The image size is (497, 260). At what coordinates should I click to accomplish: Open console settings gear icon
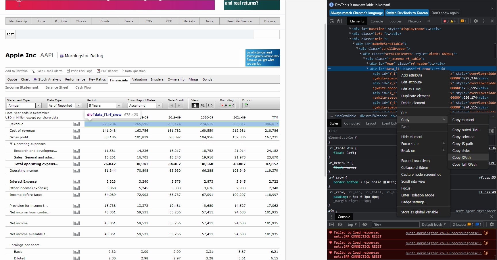[x=492, y=225]
